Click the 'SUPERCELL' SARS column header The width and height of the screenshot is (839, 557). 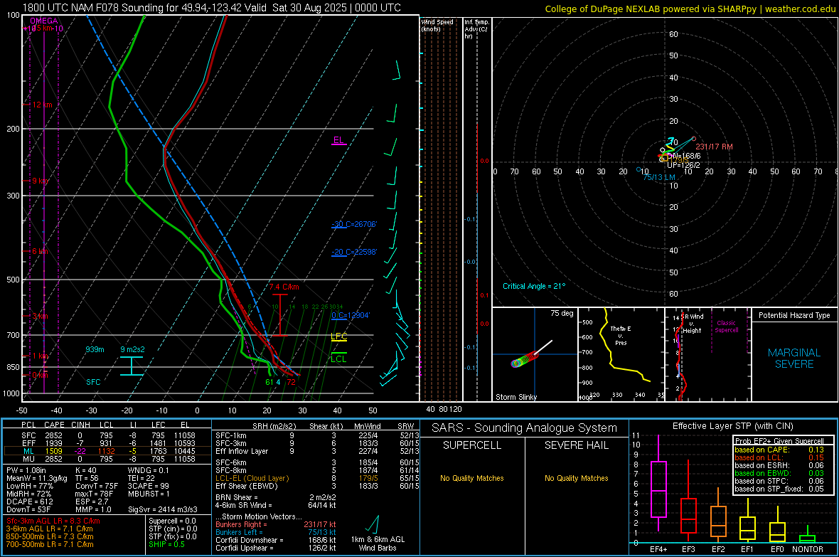[472, 445]
